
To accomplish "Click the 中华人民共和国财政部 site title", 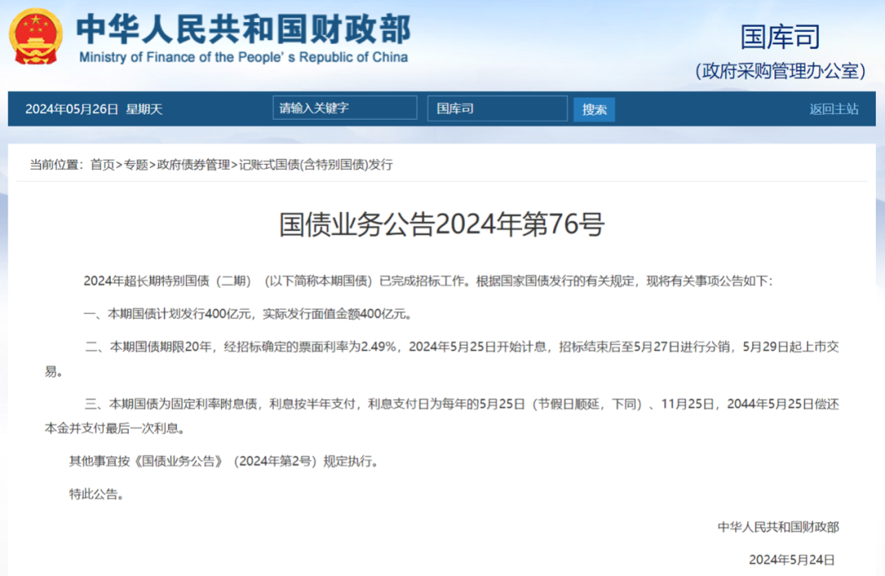I will (244, 29).
